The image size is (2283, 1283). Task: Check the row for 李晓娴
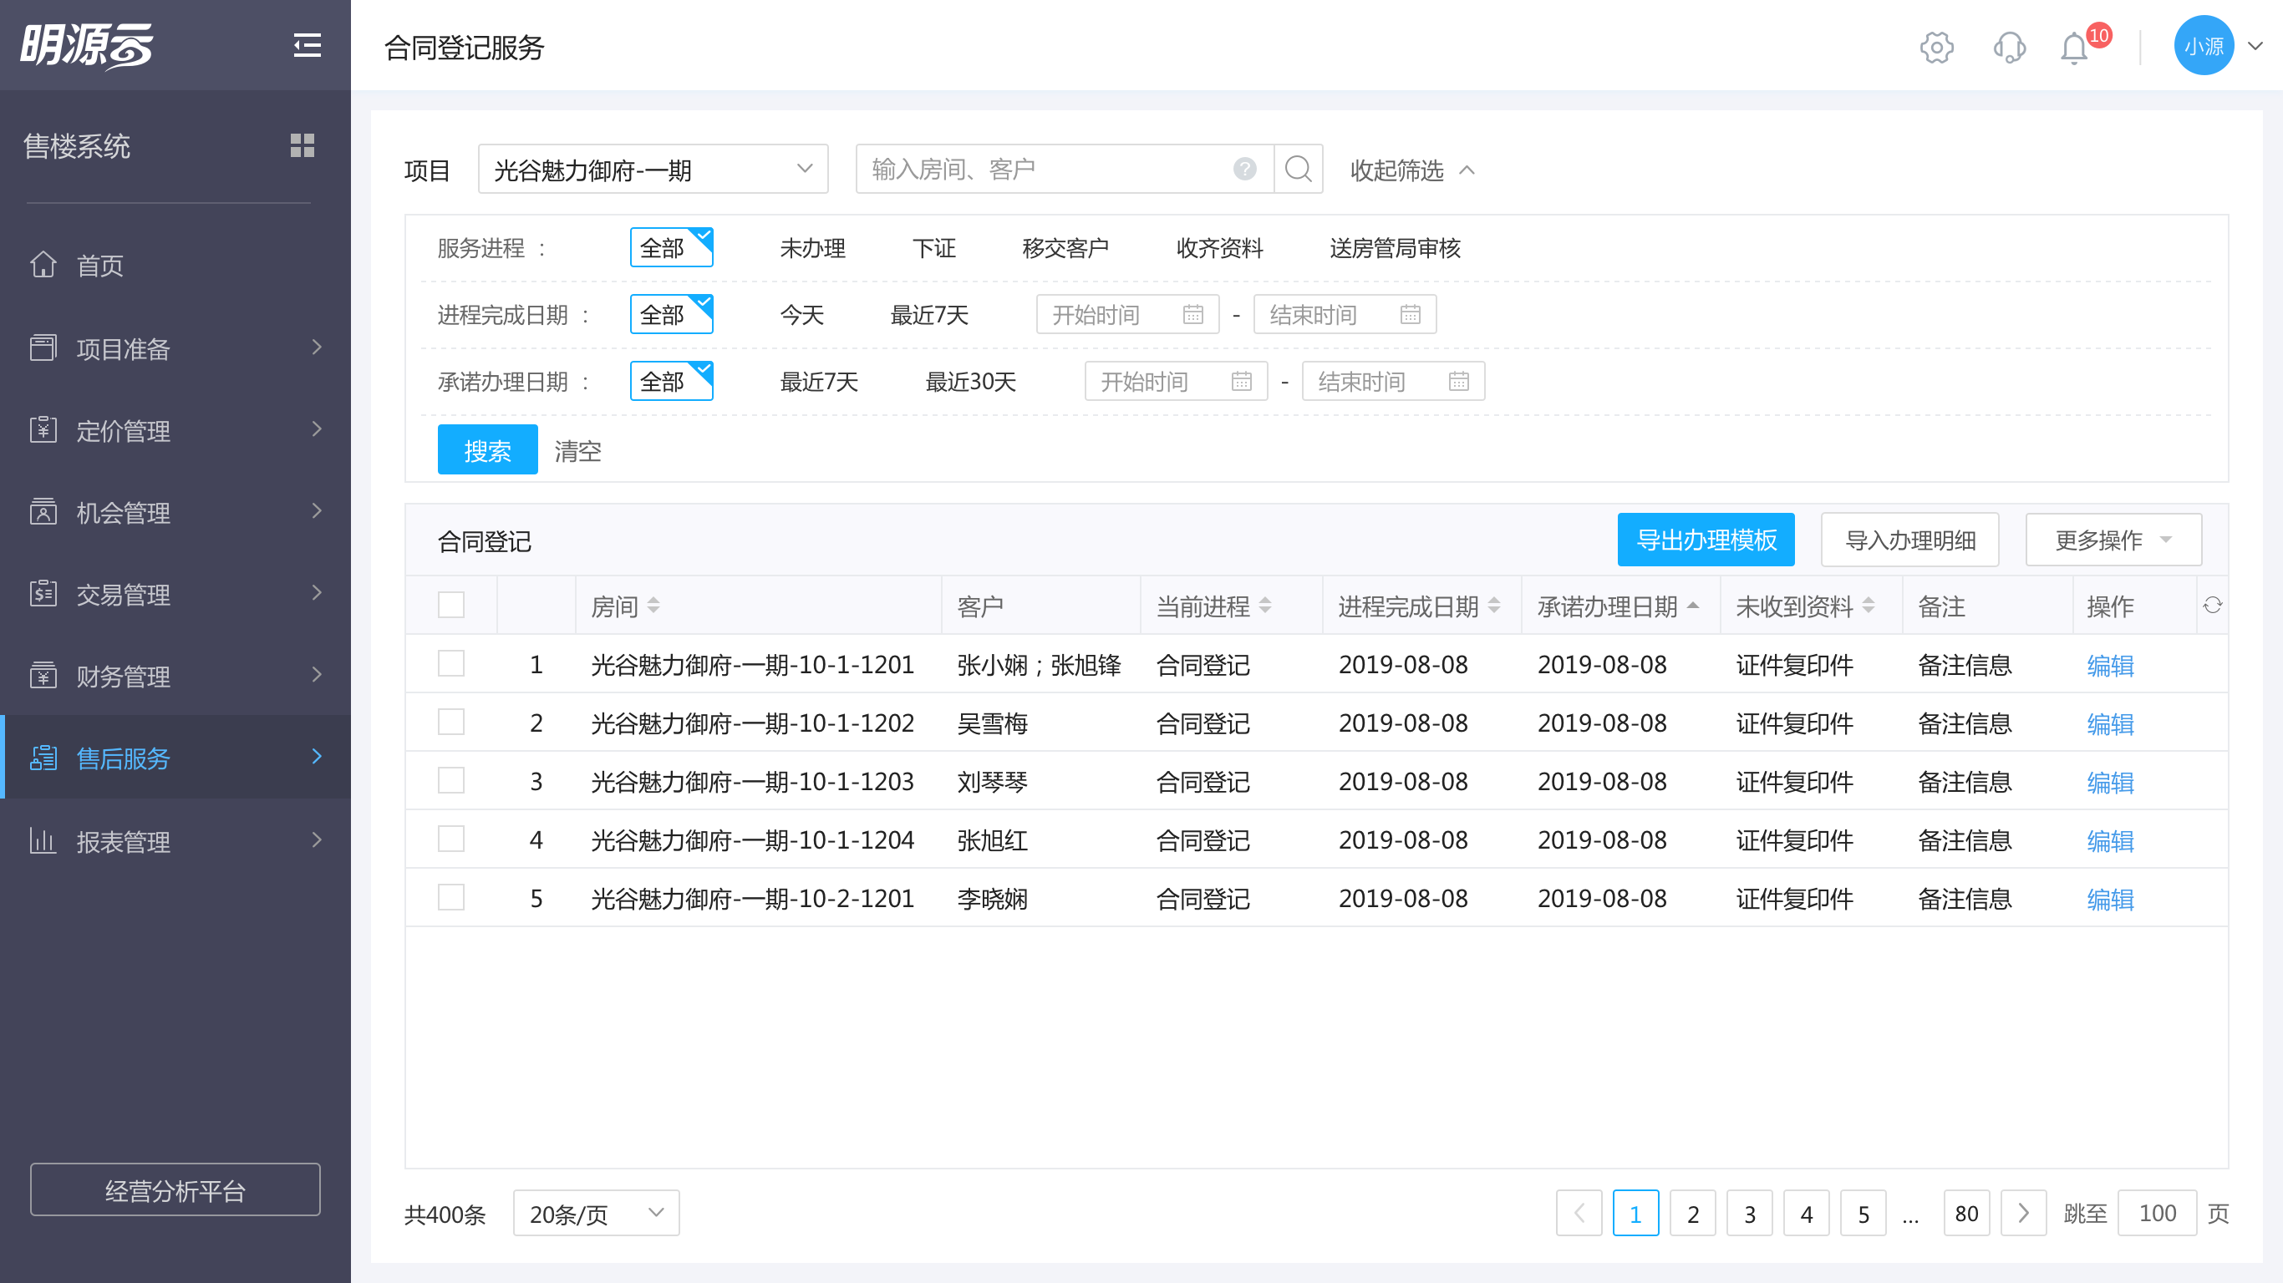pyautogui.click(x=451, y=898)
